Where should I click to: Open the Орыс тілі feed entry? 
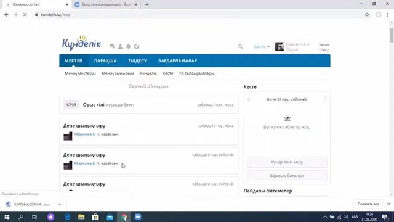click(x=149, y=105)
